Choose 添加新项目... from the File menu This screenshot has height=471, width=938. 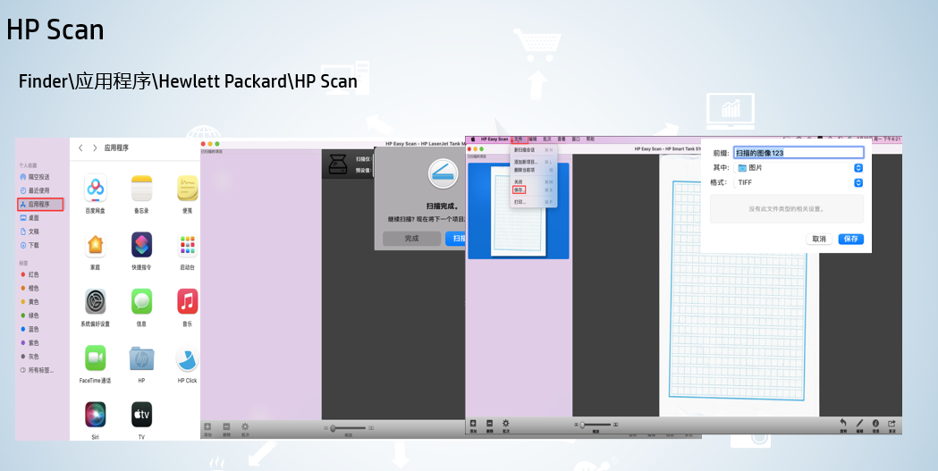click(533, 162)
